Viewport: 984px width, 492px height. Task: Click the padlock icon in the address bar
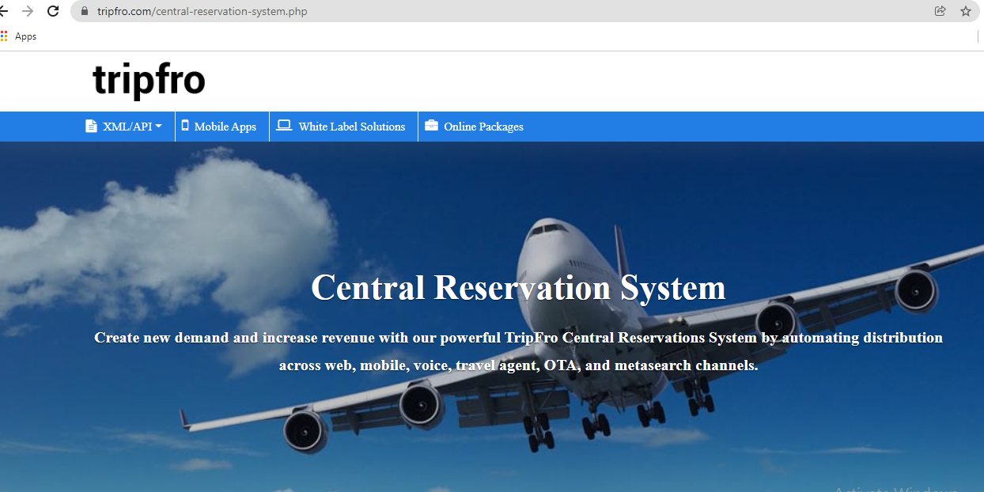pos(83,11)
